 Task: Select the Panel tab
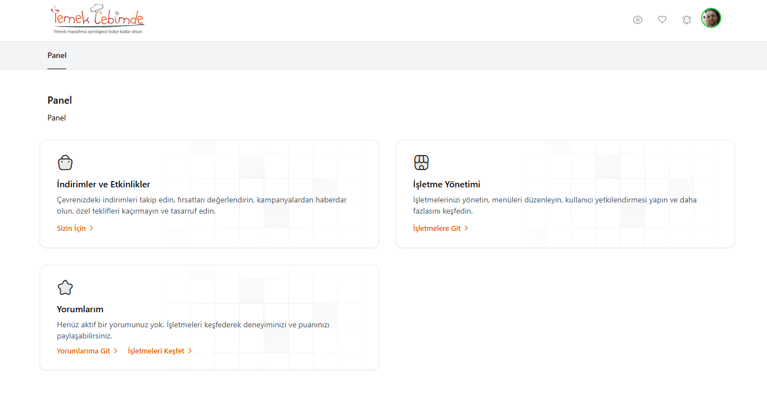(57, 56)
